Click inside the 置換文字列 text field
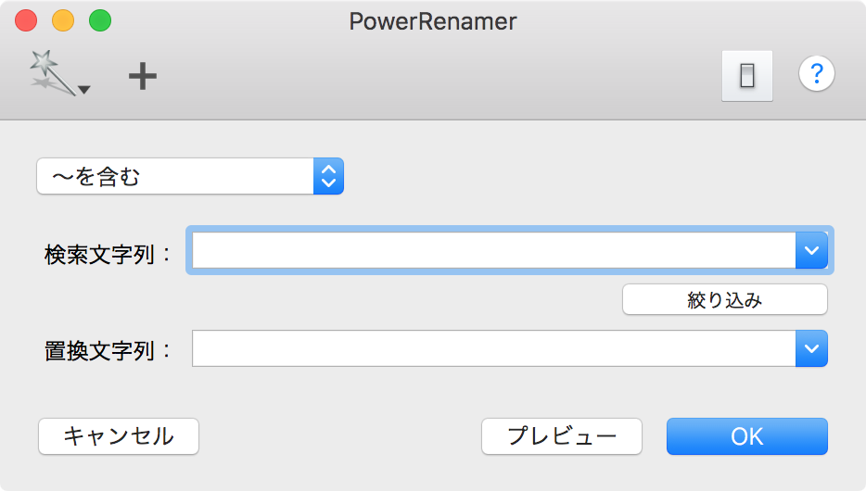 pyautogui.click(x=491, y=349)
